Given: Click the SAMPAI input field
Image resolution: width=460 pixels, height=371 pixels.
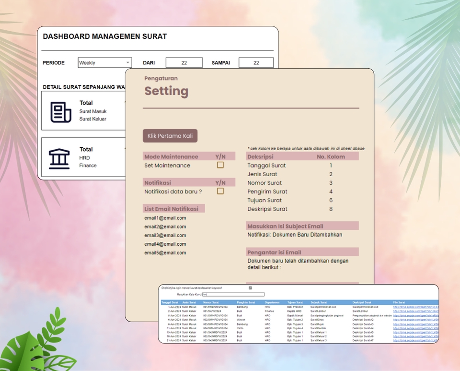Looking at the screenshot, I should [255, 62].
